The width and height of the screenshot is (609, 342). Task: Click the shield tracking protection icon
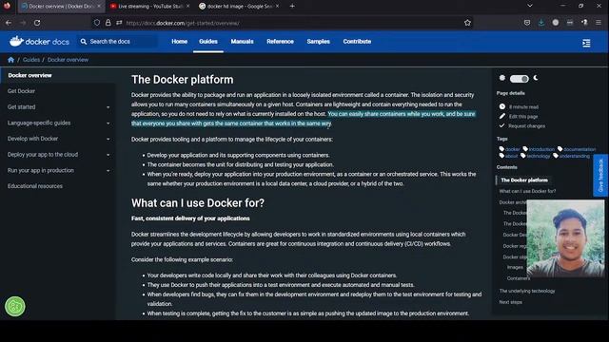click(x=97, y=23)
